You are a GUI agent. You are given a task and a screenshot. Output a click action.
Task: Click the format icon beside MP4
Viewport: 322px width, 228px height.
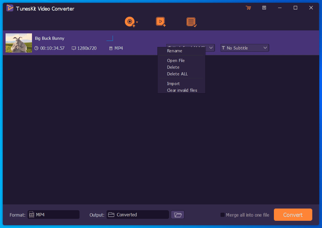tap(32, 215)
